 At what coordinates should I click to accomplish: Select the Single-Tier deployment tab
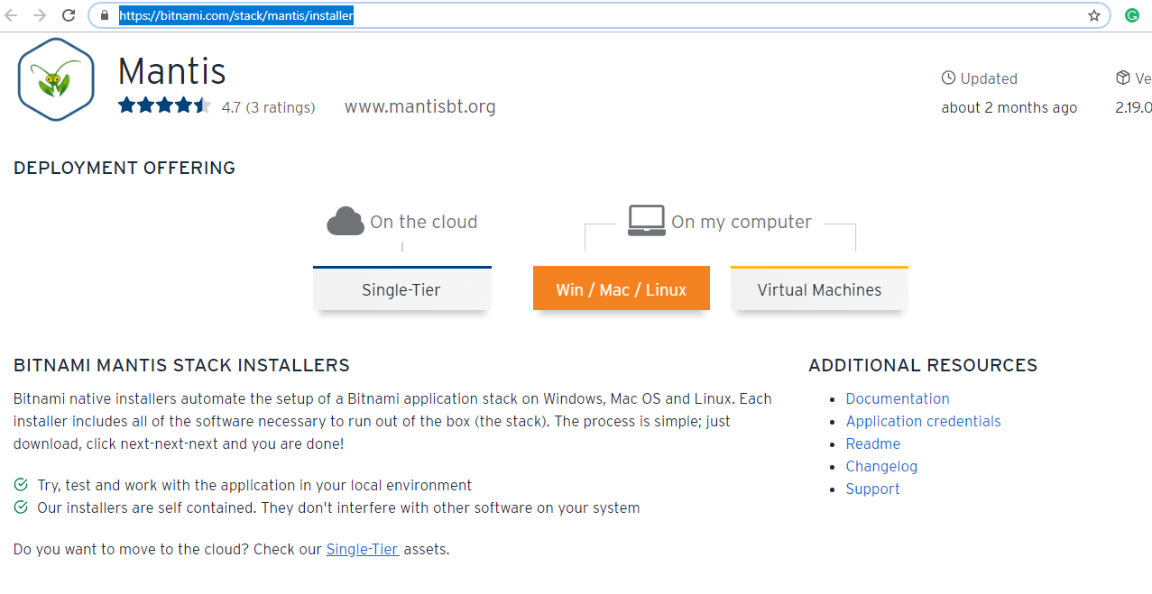coord(401,288)
